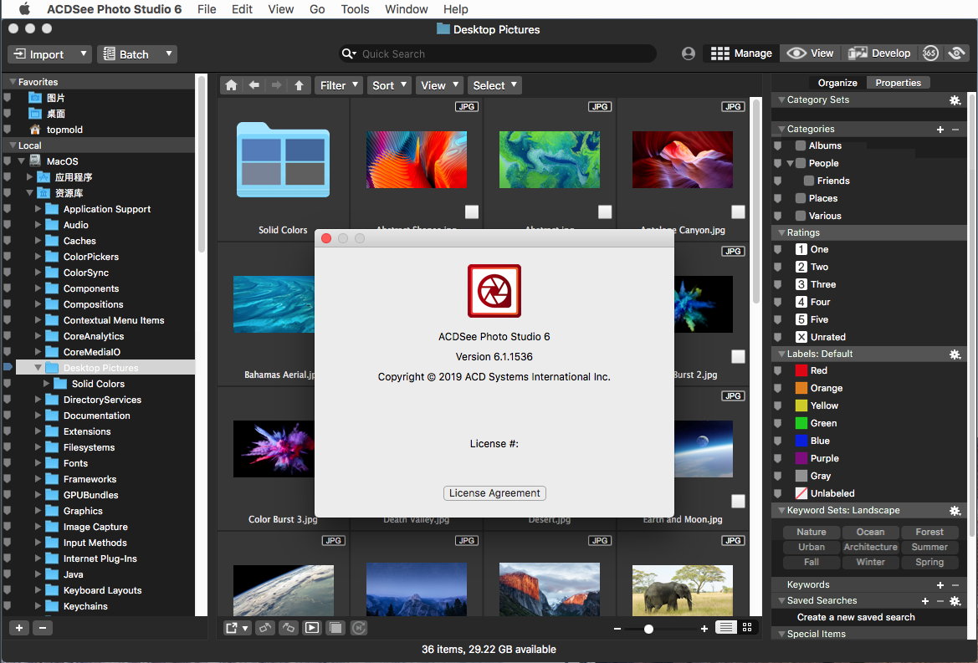978x663 pixels.
Task: Open the Batch dropdown
Action: click(136, 54)
